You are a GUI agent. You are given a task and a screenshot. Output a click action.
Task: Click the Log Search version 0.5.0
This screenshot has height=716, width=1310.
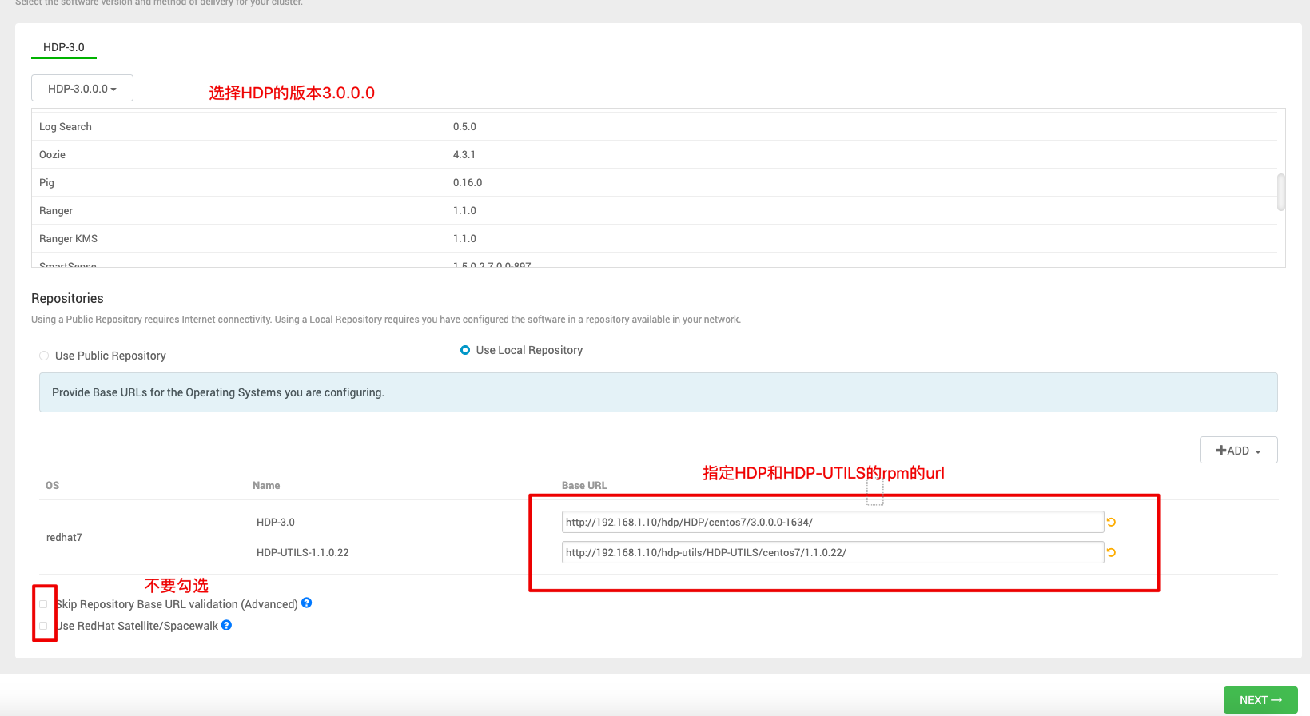pyautogui.click(x=464, y=126)
